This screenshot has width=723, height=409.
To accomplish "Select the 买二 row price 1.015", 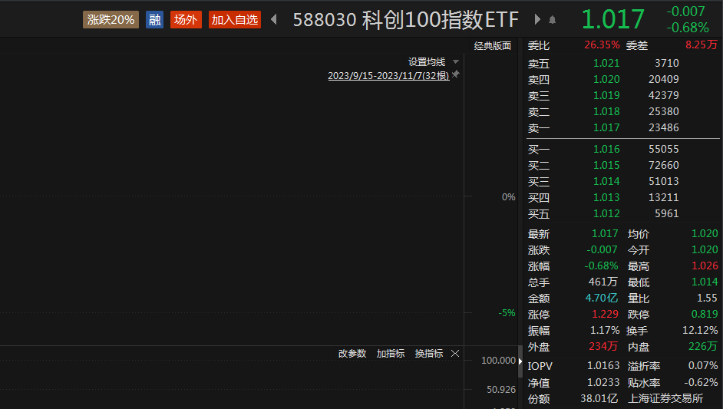I will (606, 166).
